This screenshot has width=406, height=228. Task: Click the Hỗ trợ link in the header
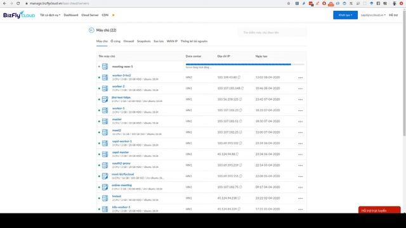[x=393, y=15]
